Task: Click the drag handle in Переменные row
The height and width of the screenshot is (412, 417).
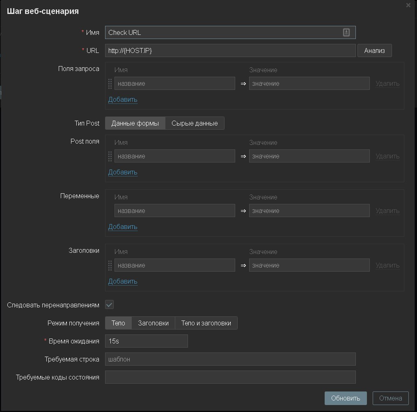Action: 110,211
